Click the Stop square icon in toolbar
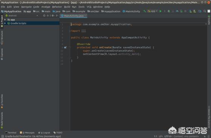The image size is (211, 138). tap(185, 11)
